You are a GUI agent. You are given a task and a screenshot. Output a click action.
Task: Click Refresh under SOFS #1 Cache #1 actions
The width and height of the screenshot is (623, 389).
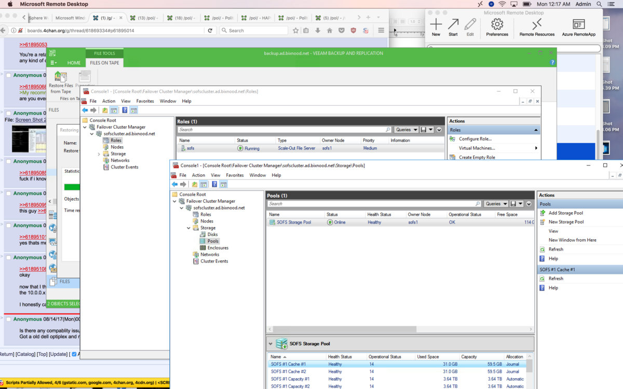(x=556, y=279)
